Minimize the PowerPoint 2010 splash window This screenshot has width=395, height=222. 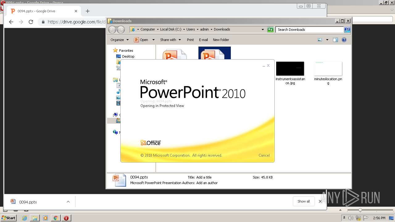click(264, 66)
